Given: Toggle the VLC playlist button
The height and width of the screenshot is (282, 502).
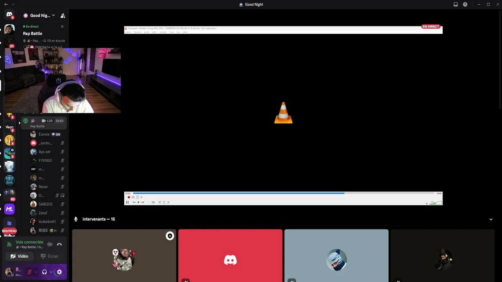Looking at the screenshot, I should (160, 202).
